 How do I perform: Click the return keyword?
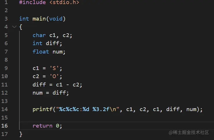click(43, 126)
